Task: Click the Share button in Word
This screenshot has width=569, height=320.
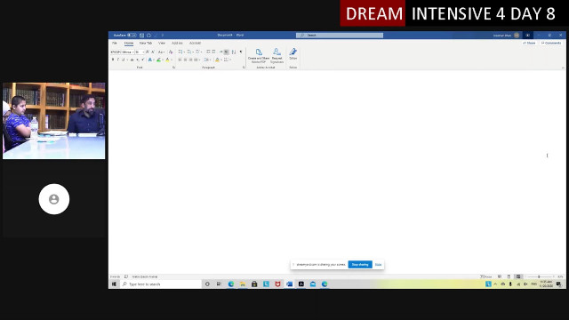Action: tap(529, 44)
